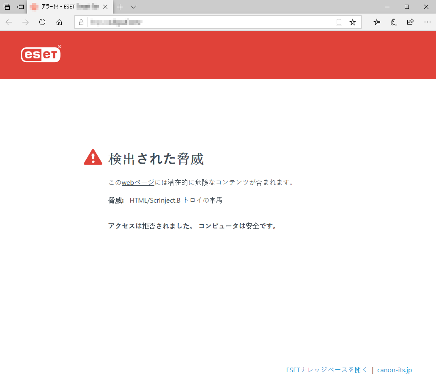Image resolution: width=436 pixels, height=382 pixels.
Task: Open the settings and more menu
Action: click(x=428, y=22)
